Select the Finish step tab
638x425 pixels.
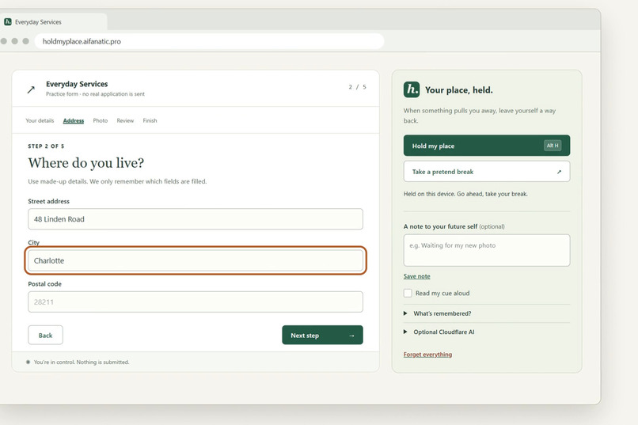(150, 121)
